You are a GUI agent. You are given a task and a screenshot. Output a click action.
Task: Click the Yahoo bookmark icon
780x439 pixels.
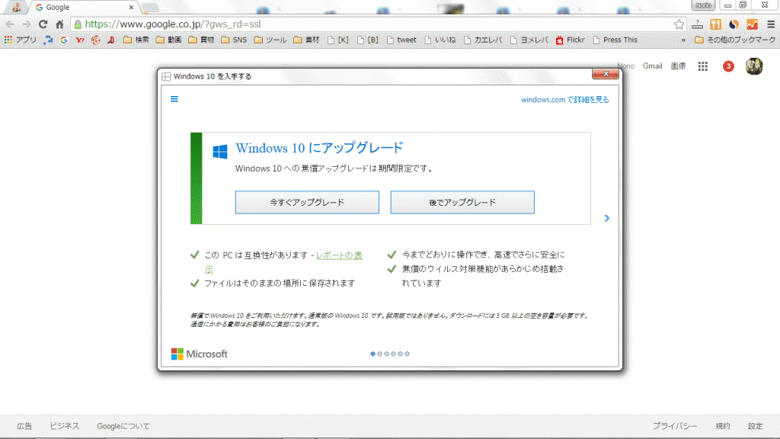(x=79, y=40)
